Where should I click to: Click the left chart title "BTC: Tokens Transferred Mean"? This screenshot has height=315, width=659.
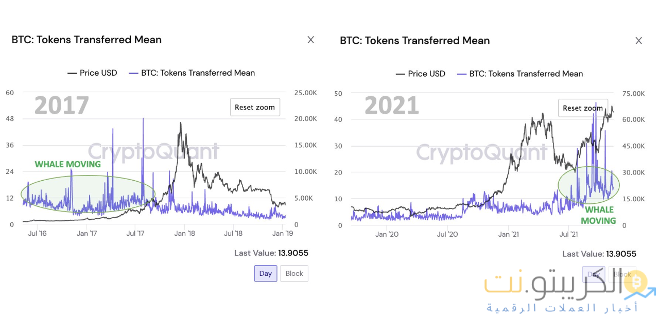[x=86, y=40]
